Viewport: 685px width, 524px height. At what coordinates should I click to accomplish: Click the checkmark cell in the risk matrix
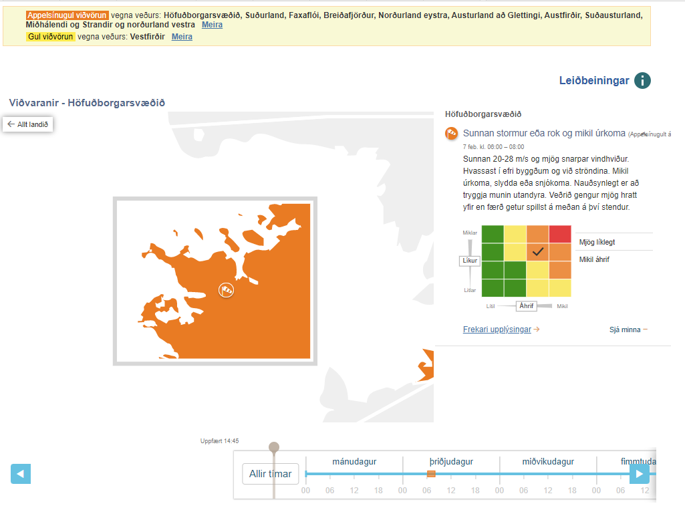pyautogui.click(x=538, y=252)
